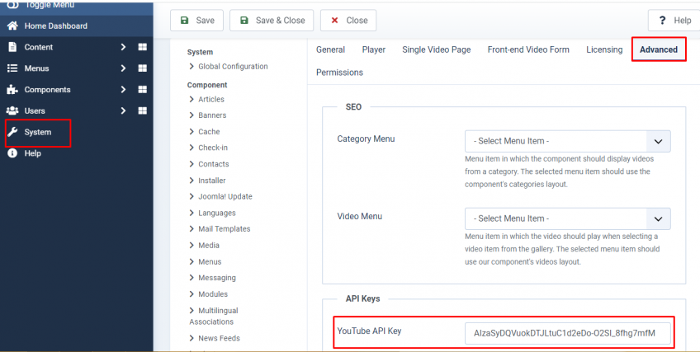This screenshot has width=700, height=352.
Task: Expand the Components submenu arrow
Action: pos(123,90)
